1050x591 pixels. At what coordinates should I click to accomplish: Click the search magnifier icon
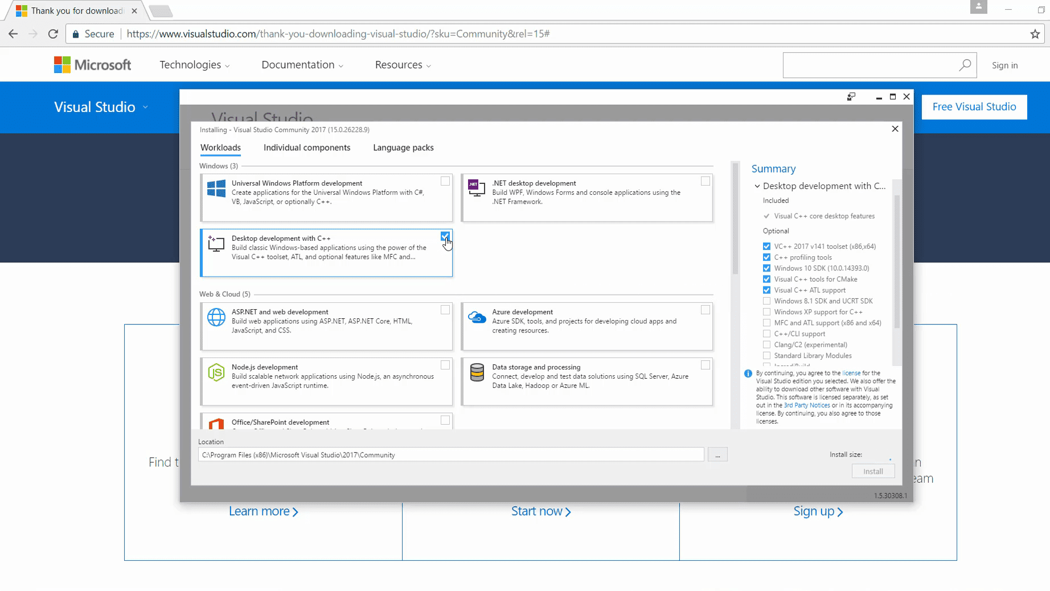(965, 65)
